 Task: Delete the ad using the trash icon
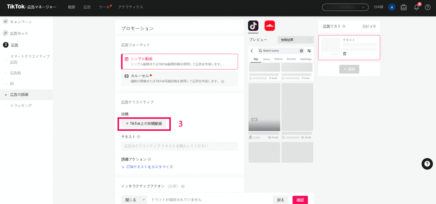344,54
